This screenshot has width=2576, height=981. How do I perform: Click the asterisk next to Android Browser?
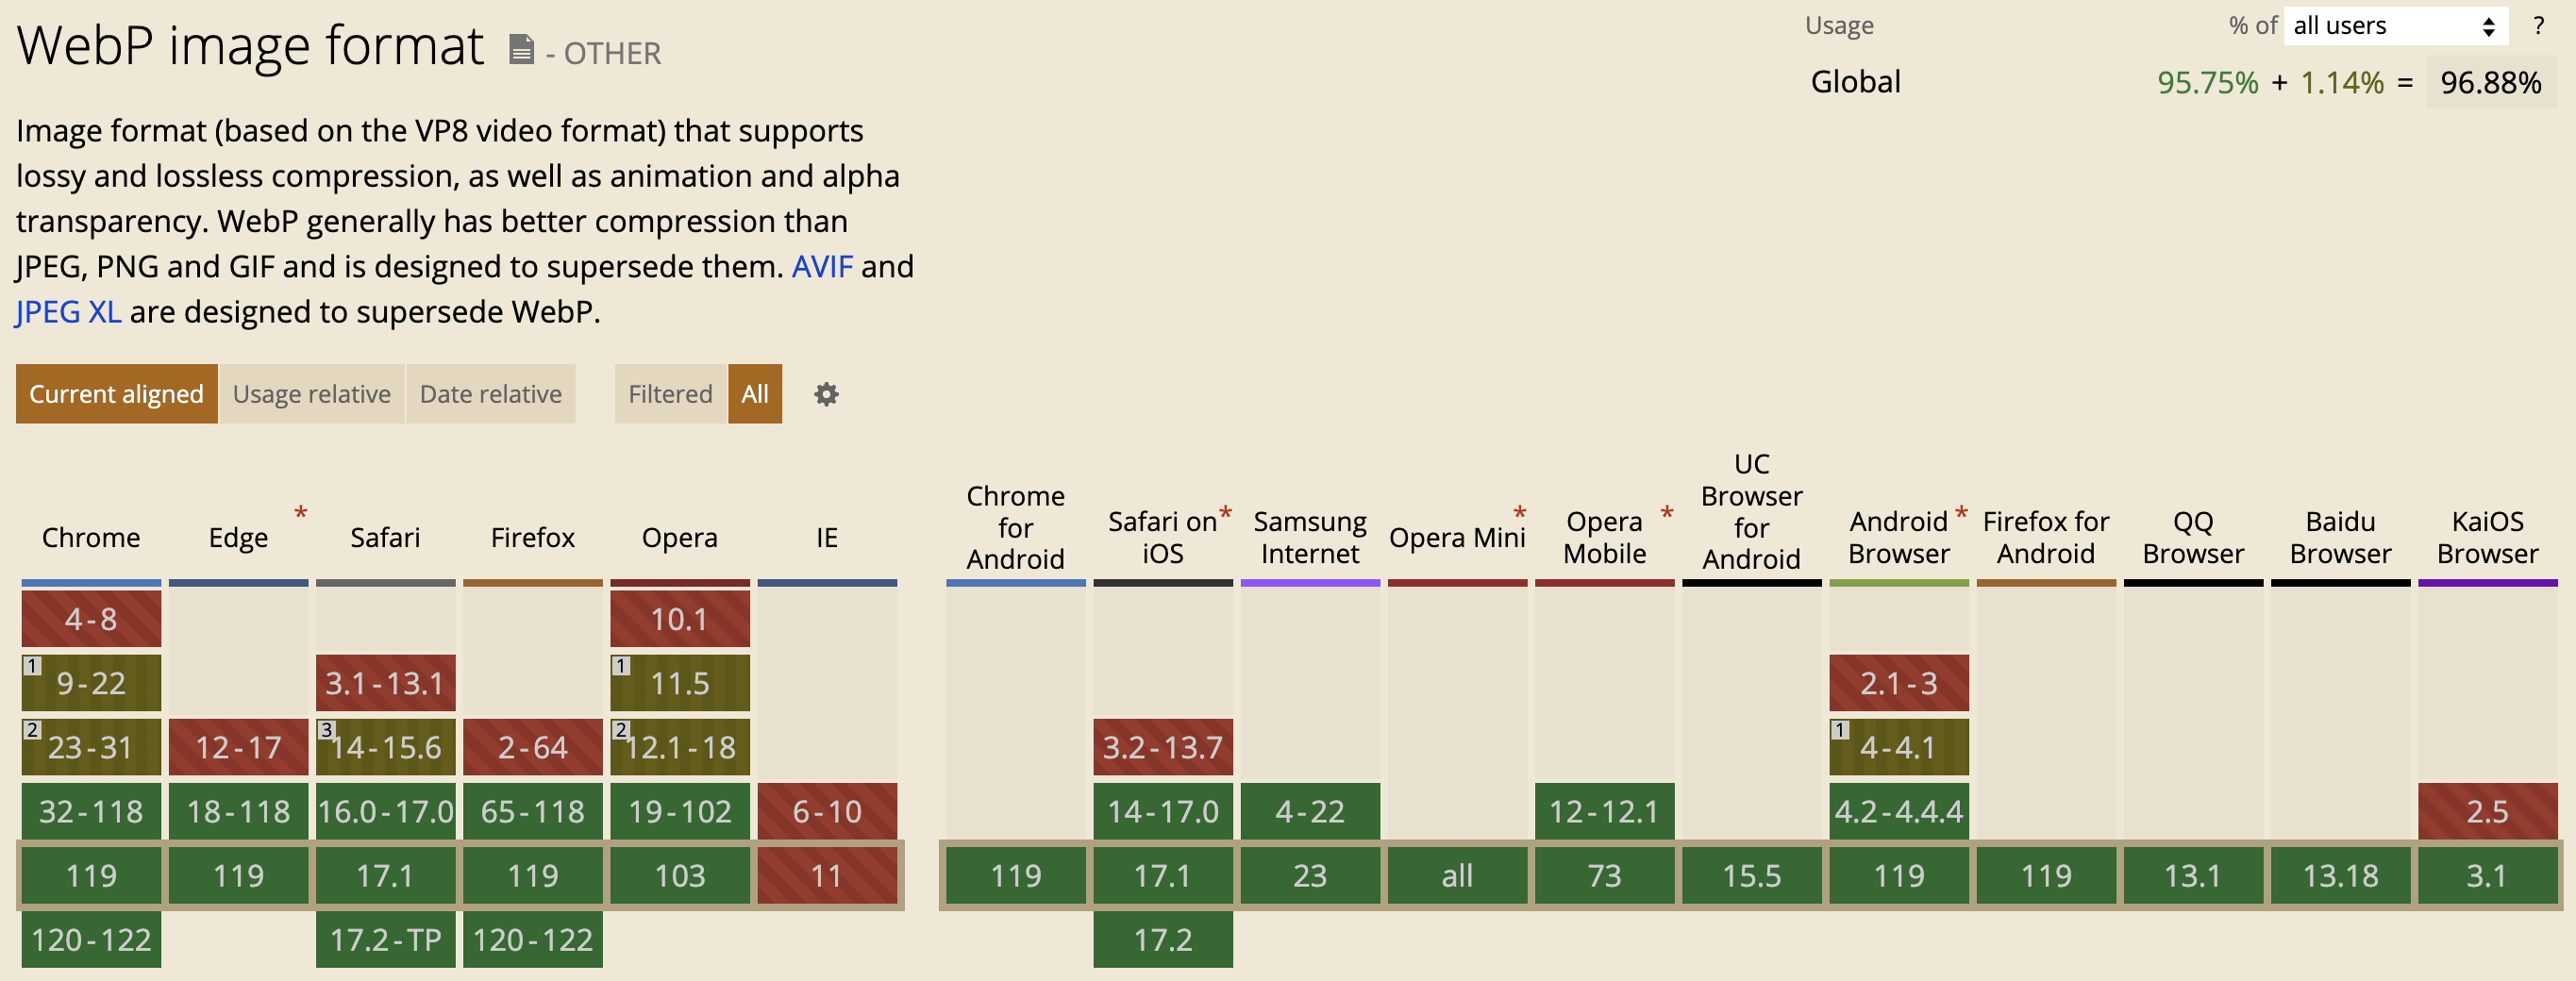pos(1961,513)
